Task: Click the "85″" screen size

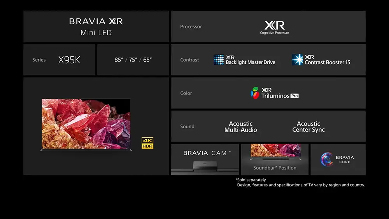Action: (119, 60)
